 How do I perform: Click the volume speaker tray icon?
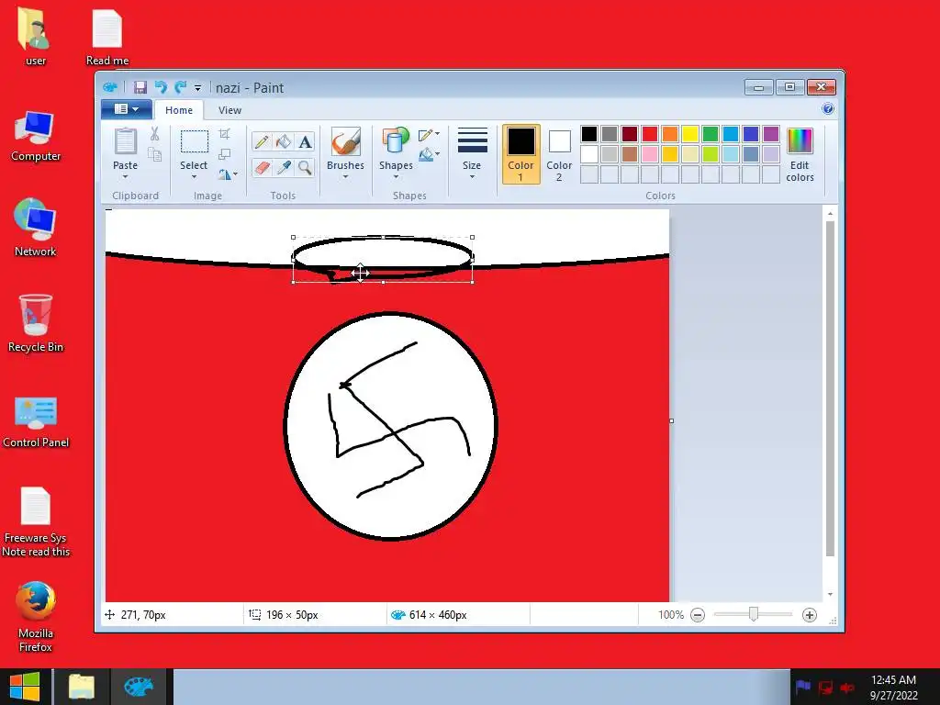(x=847, y=687)
